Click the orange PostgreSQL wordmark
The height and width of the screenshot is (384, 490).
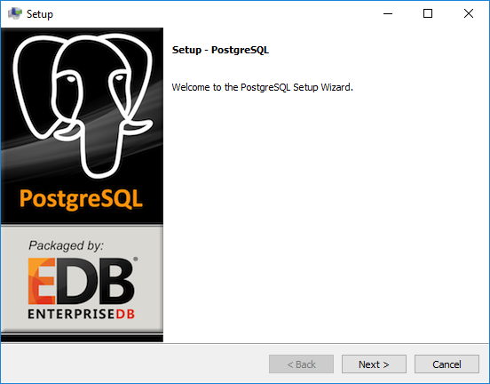pos(82,199)
